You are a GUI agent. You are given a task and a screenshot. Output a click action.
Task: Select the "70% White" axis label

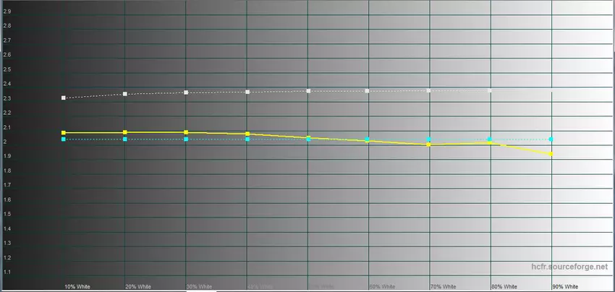pyautogui.click(x=442, y=287)
